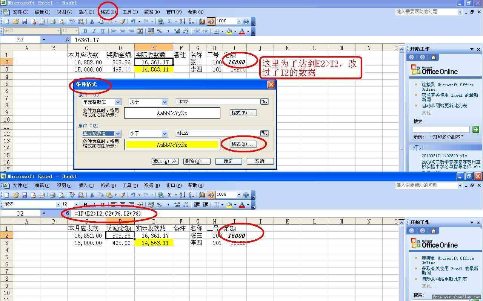
Task: Click 取消 in the conditional format dialog
Action: point(260,161)
